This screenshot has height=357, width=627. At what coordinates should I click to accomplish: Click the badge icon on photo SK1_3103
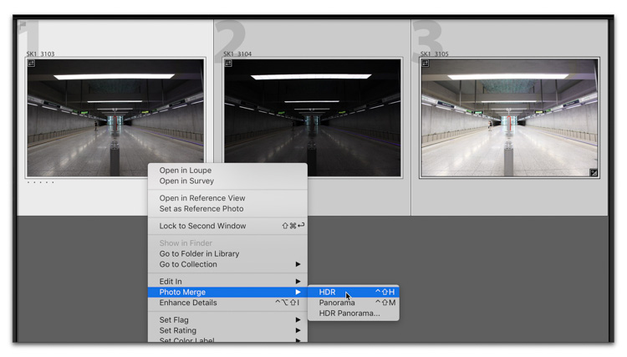tap(32, 64)
